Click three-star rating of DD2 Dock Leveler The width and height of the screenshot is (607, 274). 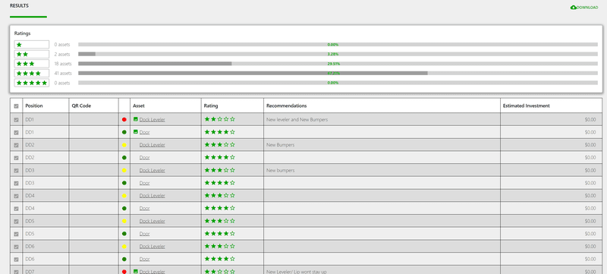[219, 144]
